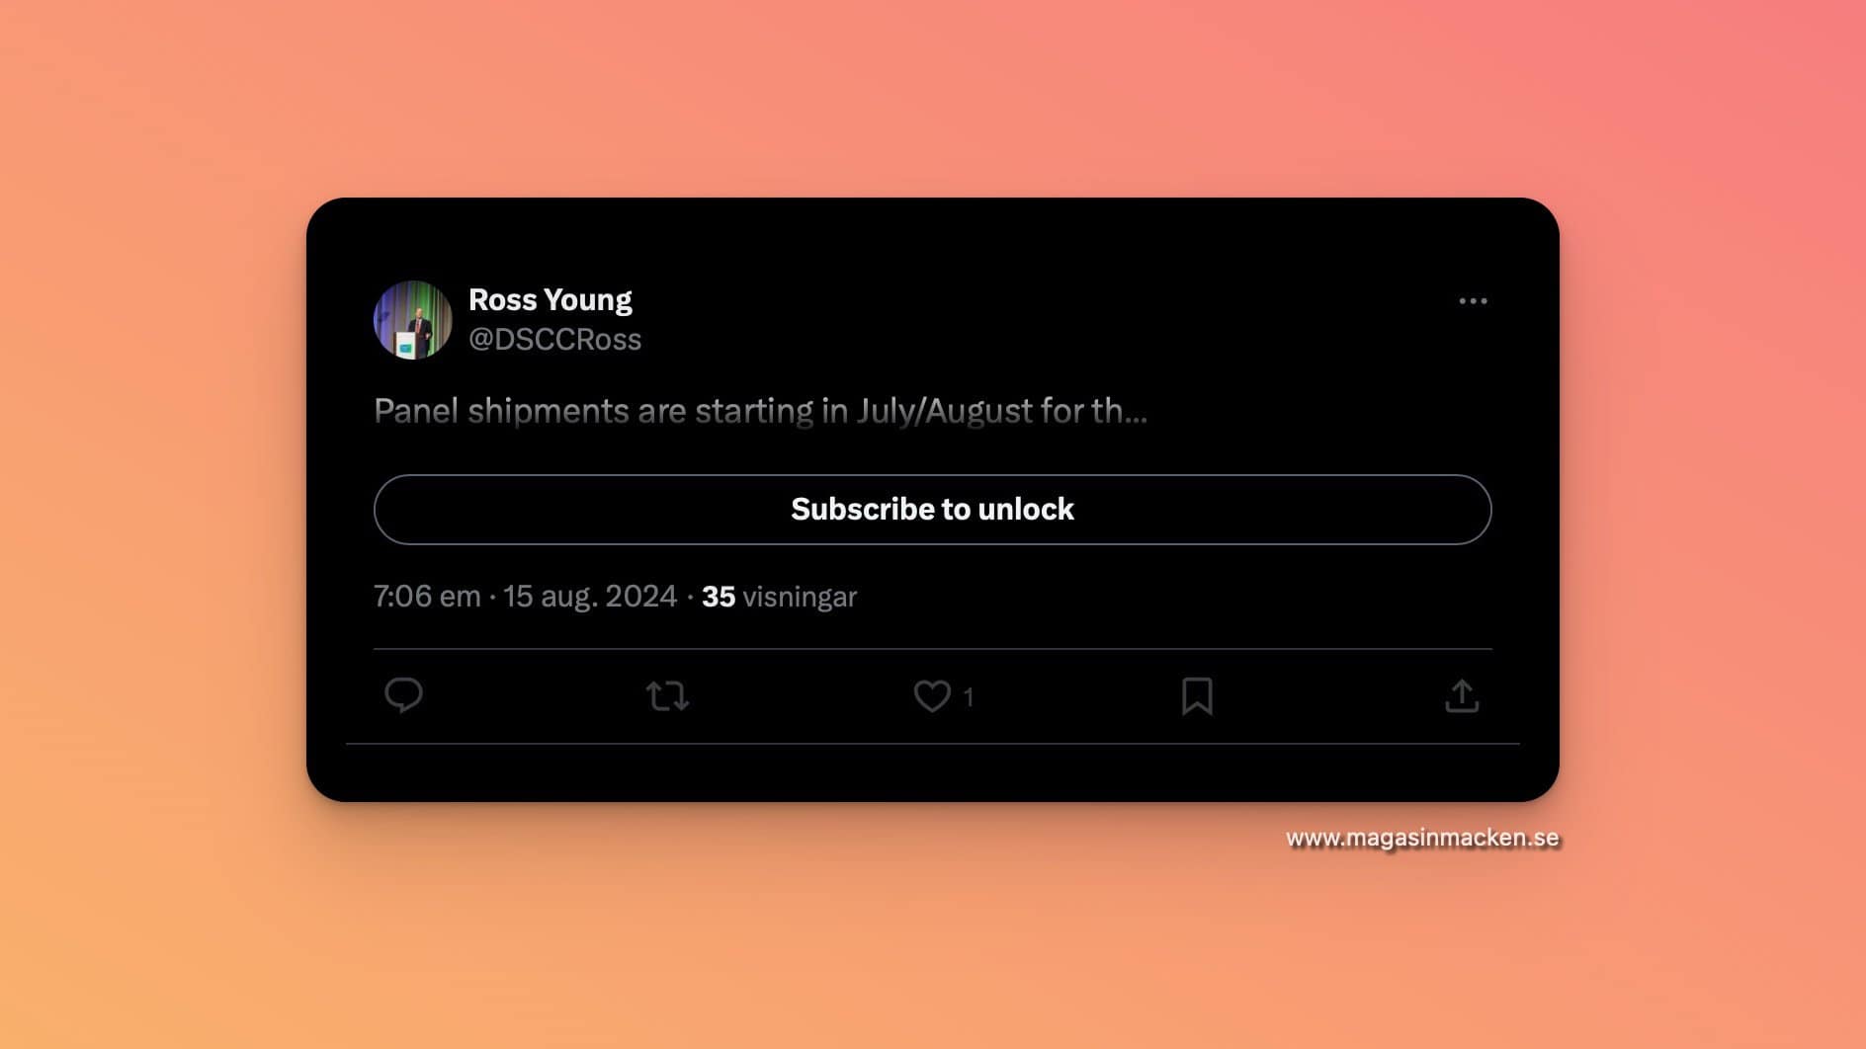Open the share options arrow icon
The width and height of the screenshot is (1866, 1049).
[x=1462, y=695]
